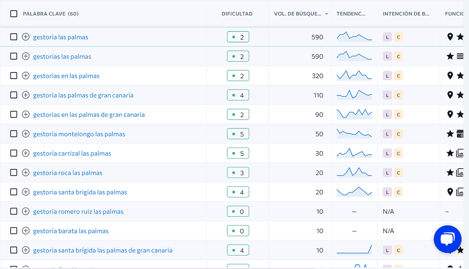Add 'gestoria carrizal las palmas' via plus icon
This screenshot has height=269, width=469.
26,153
